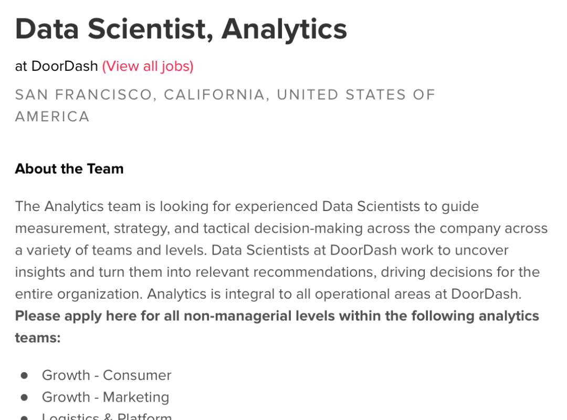The image size is (567, 420).
Task: Click 'The Analytics team' opening paragraph text
Action: tap(78, 206)
